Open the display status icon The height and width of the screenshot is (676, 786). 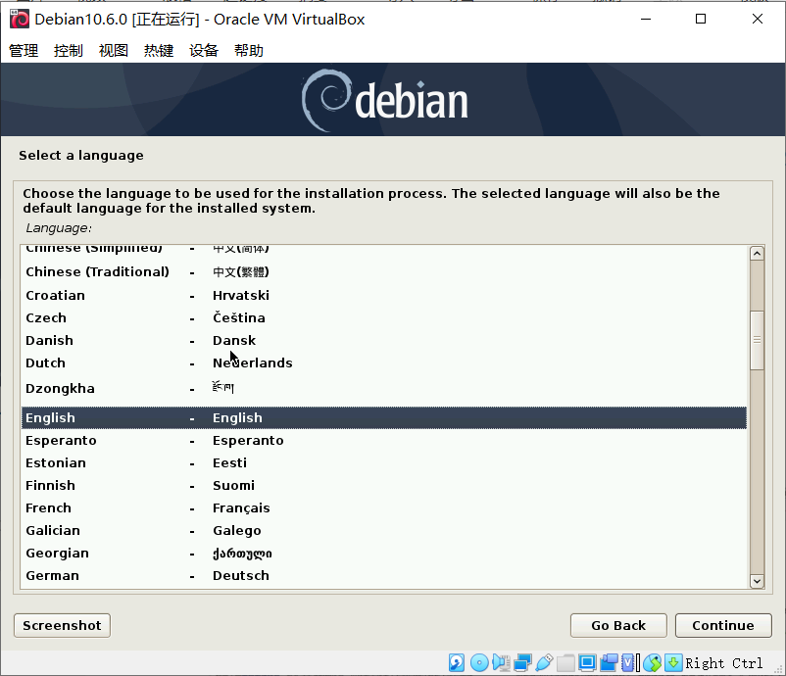point(586,662)
